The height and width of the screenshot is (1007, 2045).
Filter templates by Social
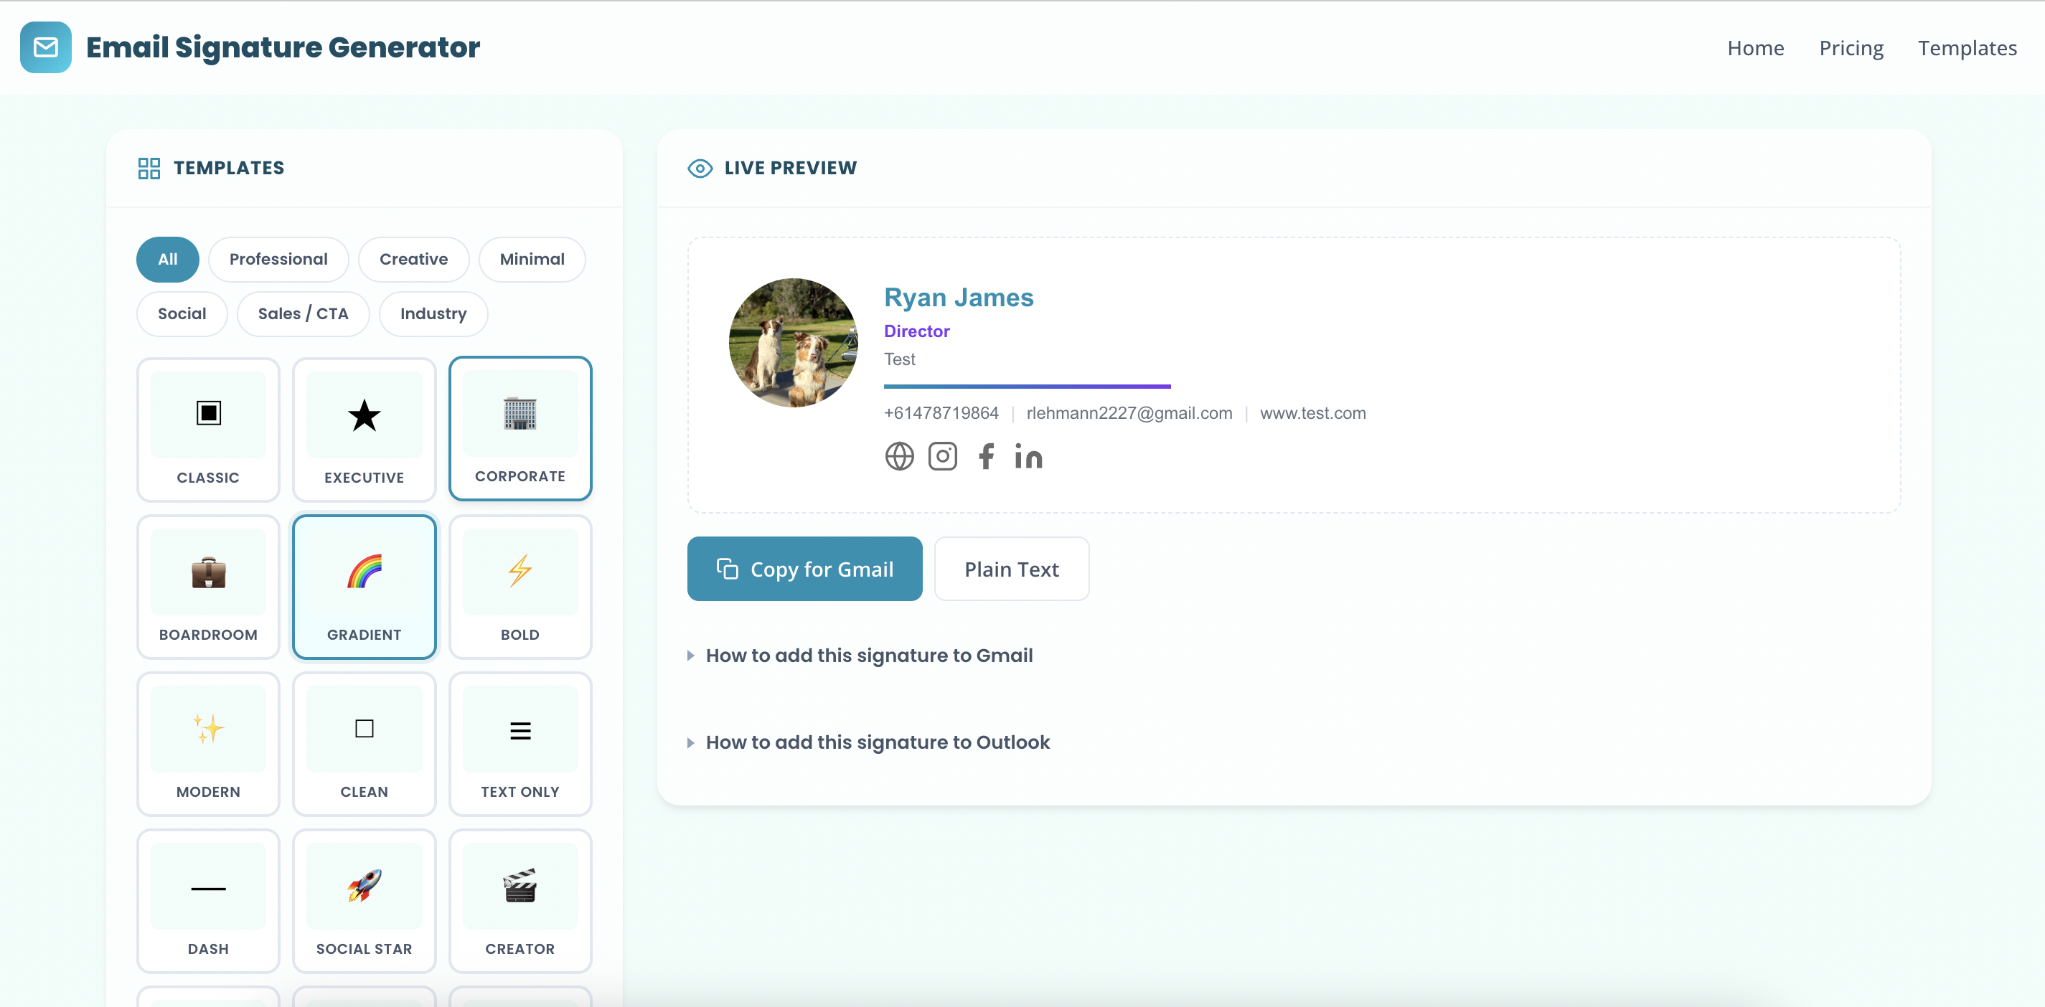click(x=182, y=314)
